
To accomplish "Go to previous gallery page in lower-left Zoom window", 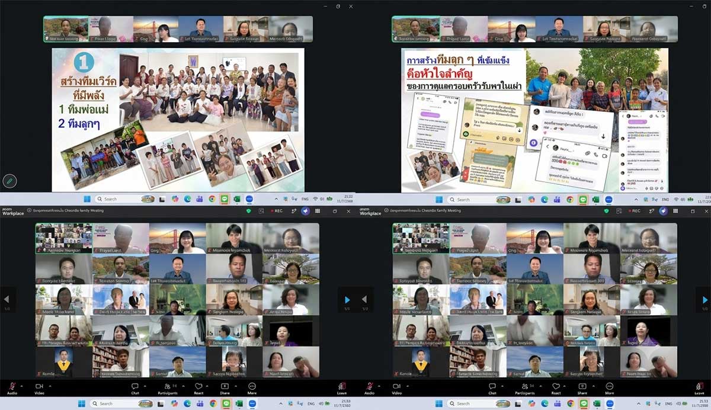I will point(7,300).
